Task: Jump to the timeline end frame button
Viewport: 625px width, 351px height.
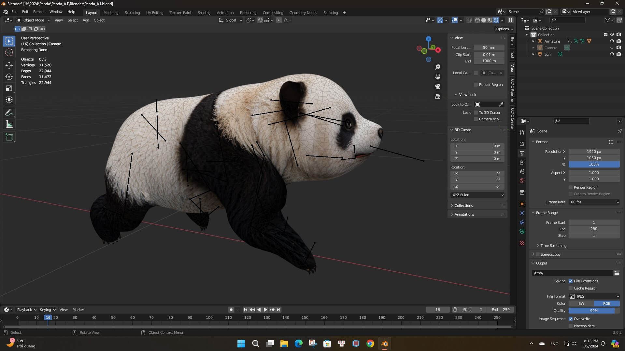Action: [x=279, y=310]
